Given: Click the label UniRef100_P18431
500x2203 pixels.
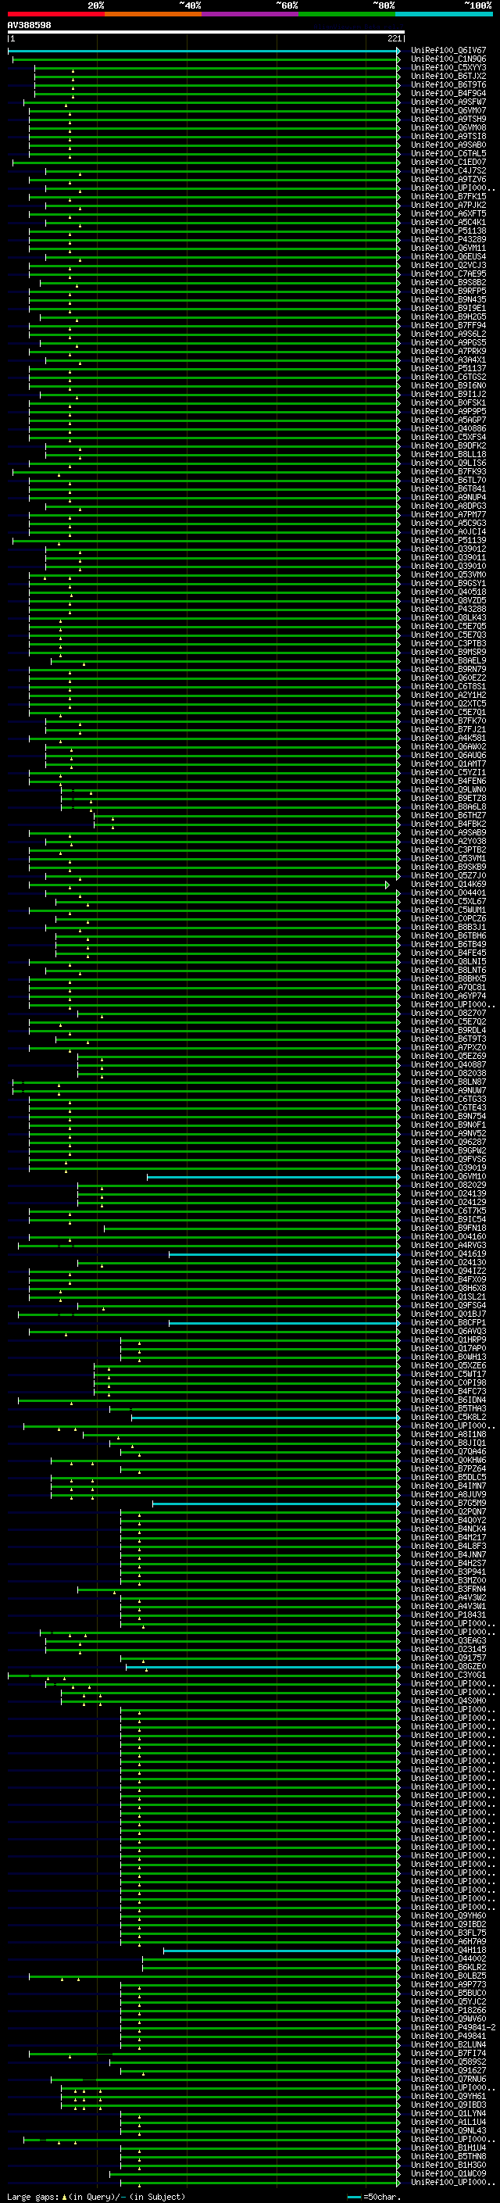Looking at the screenshot, I should pos(448,1615).
